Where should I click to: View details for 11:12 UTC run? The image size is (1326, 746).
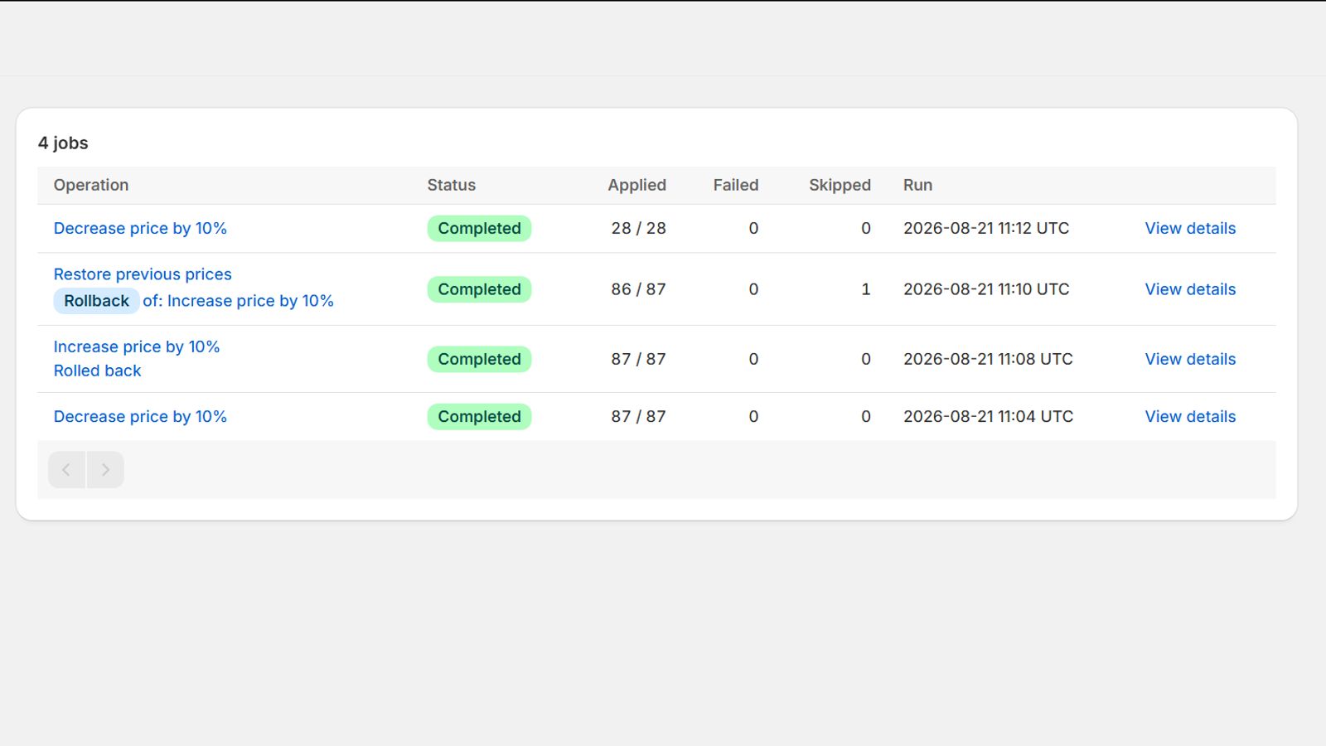point(1190,228)
